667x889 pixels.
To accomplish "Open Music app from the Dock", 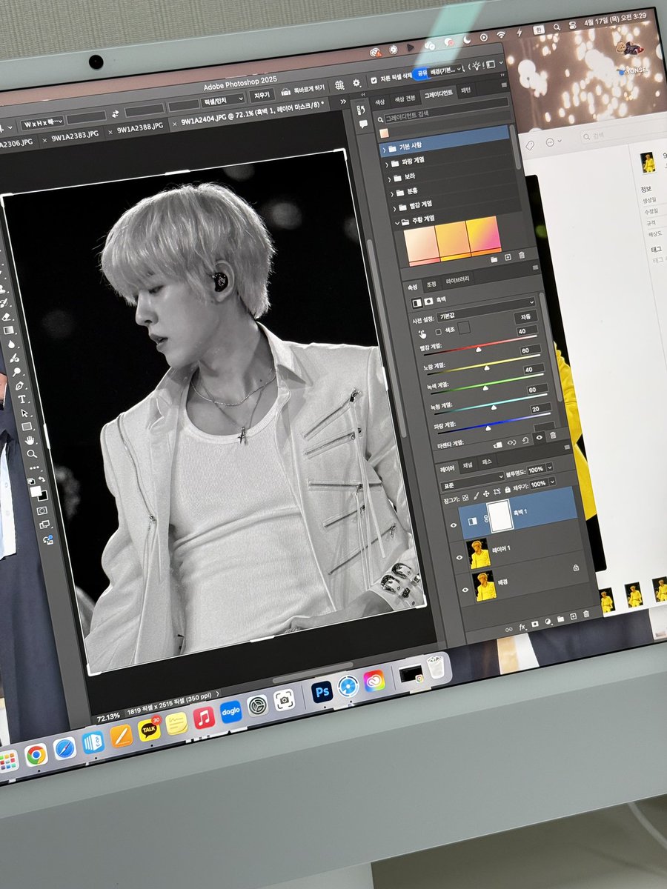I will click(x=204, y=717).
